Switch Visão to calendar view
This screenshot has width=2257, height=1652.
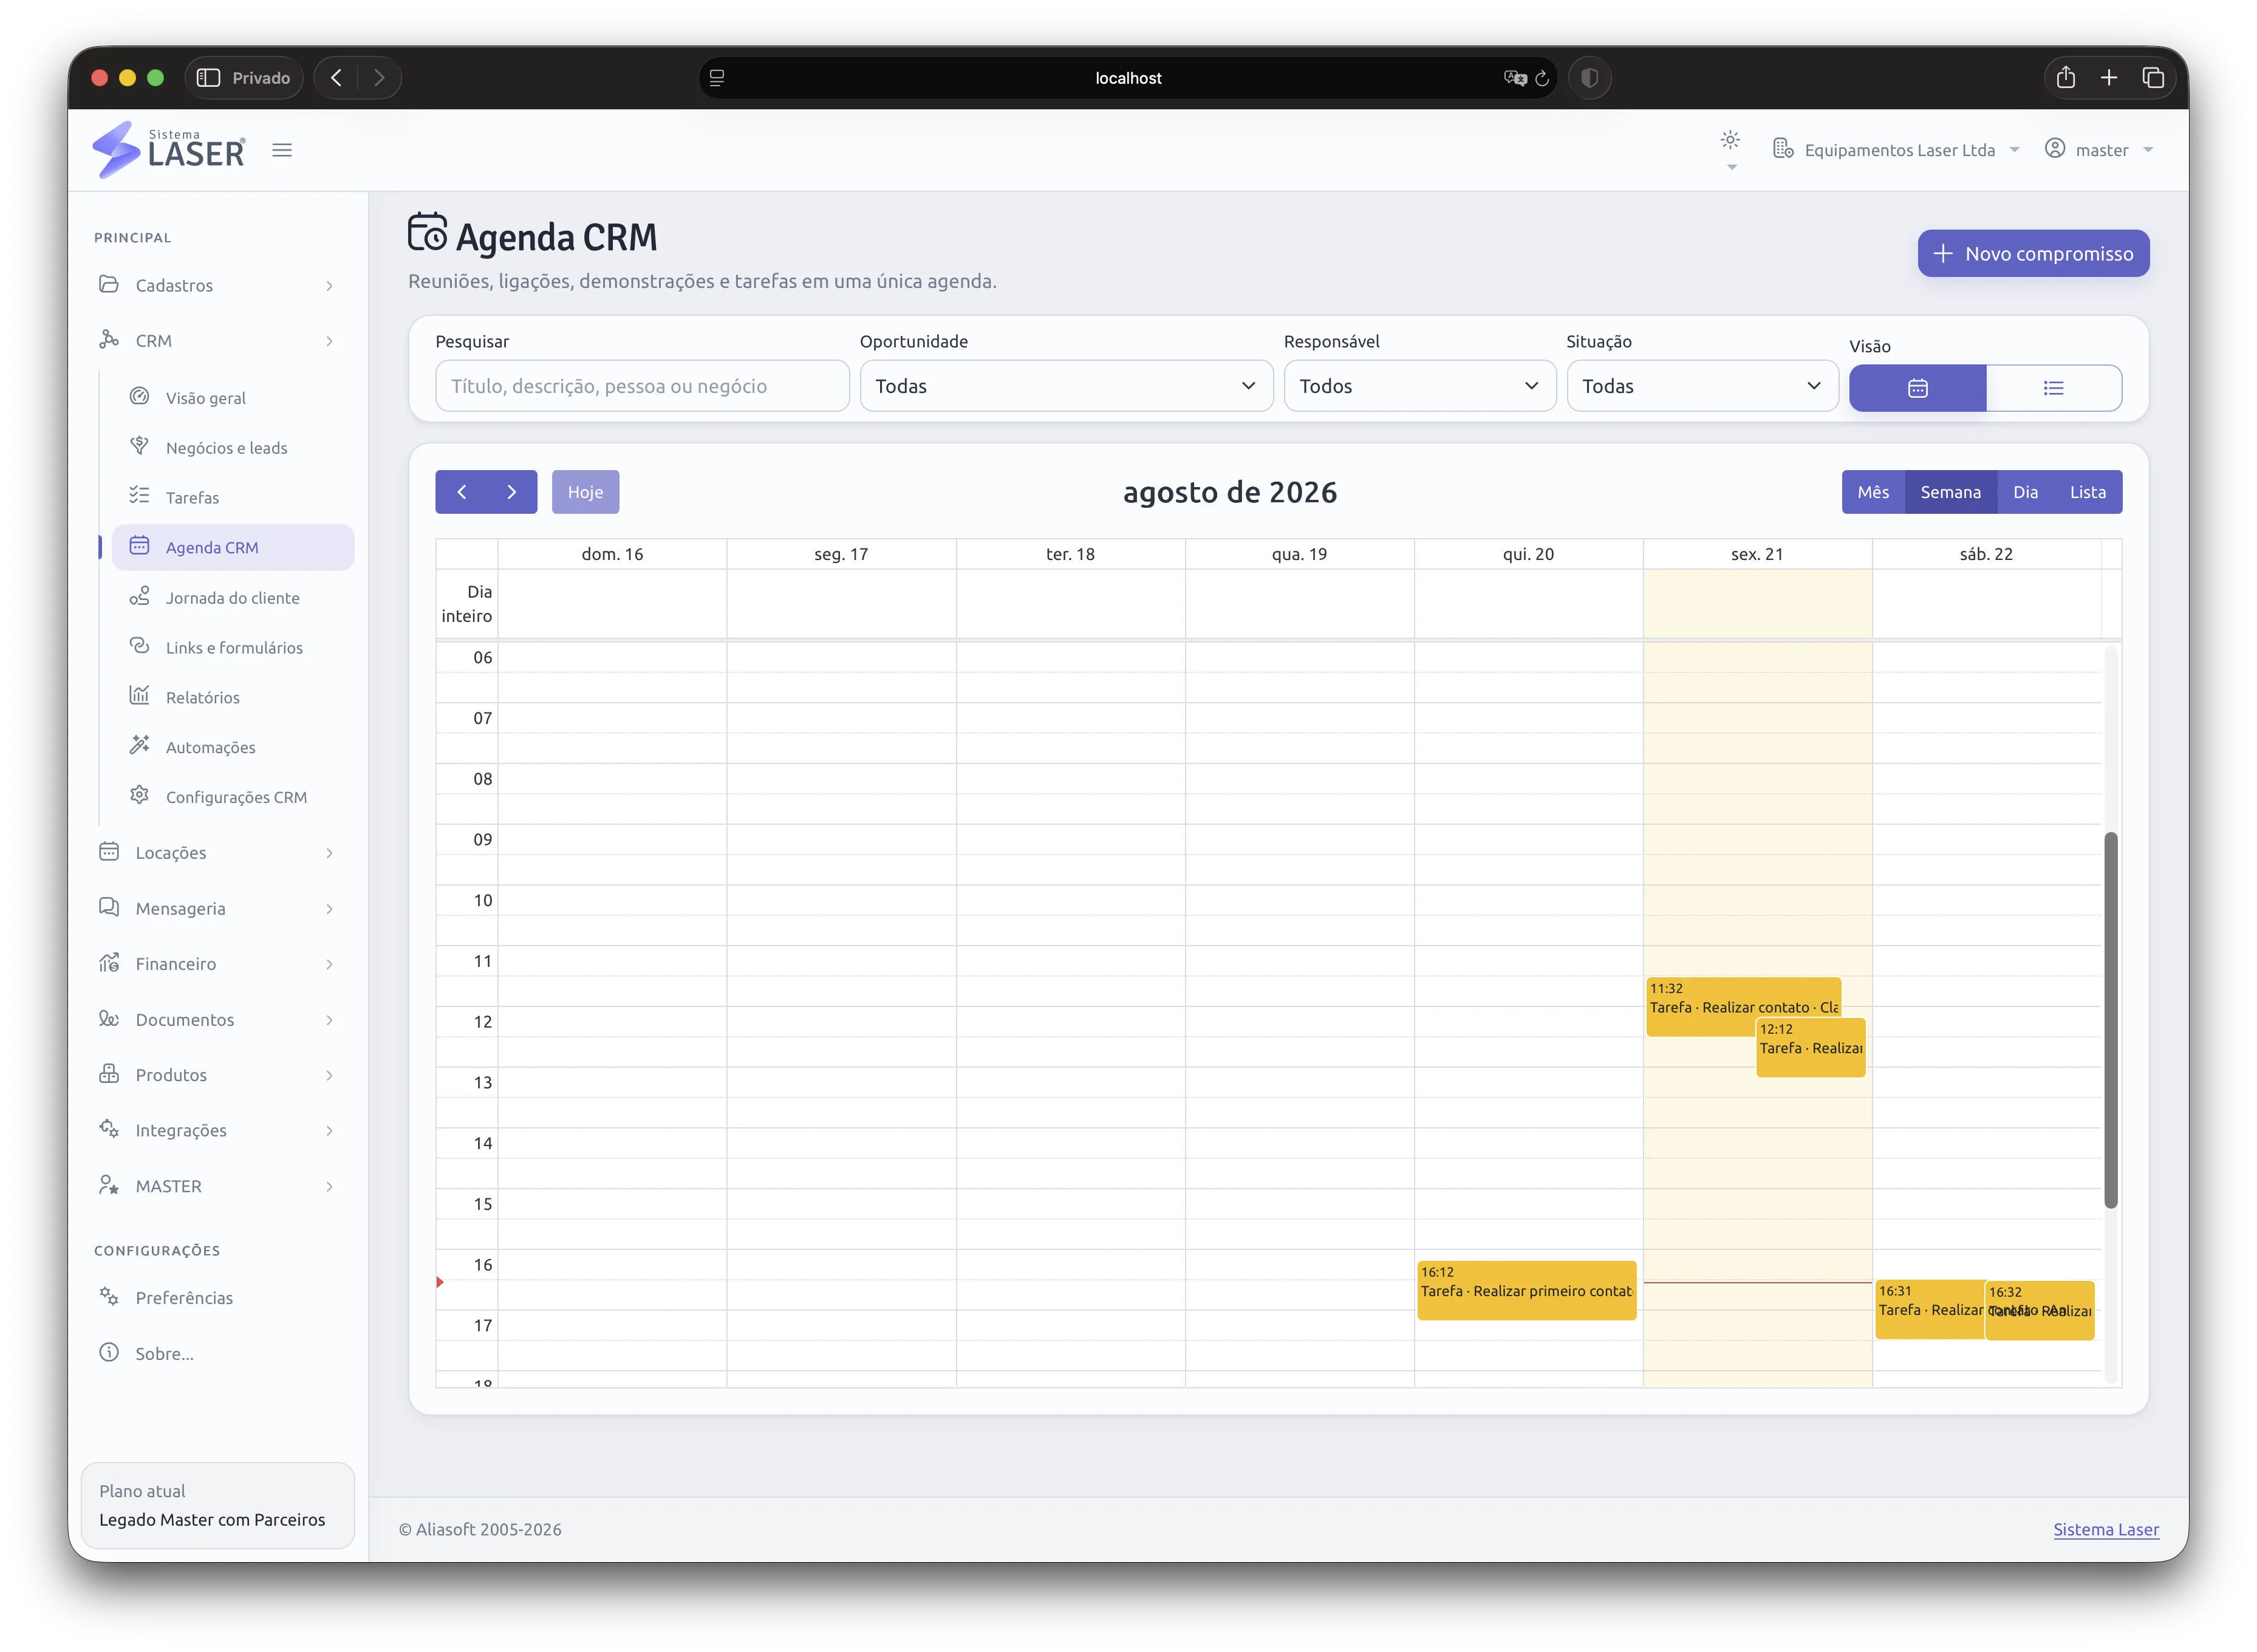[x=1917, y=388]
